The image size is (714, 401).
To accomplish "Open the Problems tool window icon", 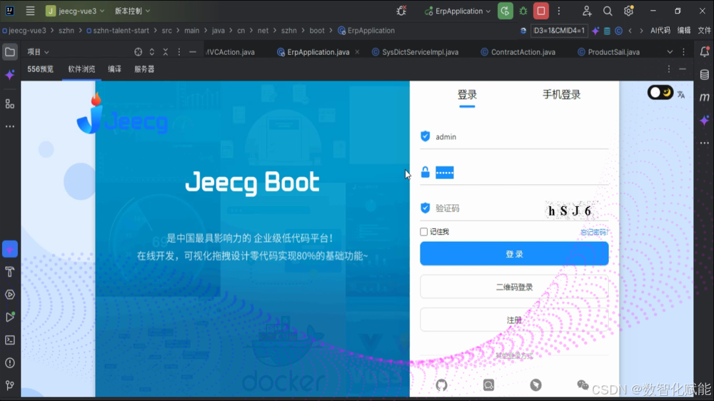I will (9, 363).
